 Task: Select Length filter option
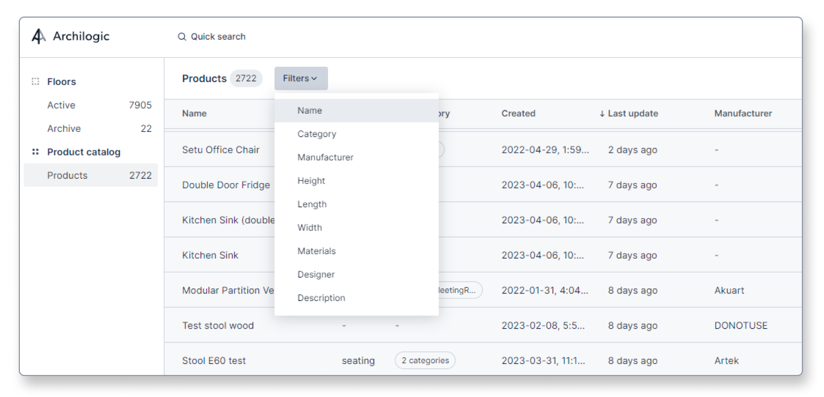click(357, 204)
